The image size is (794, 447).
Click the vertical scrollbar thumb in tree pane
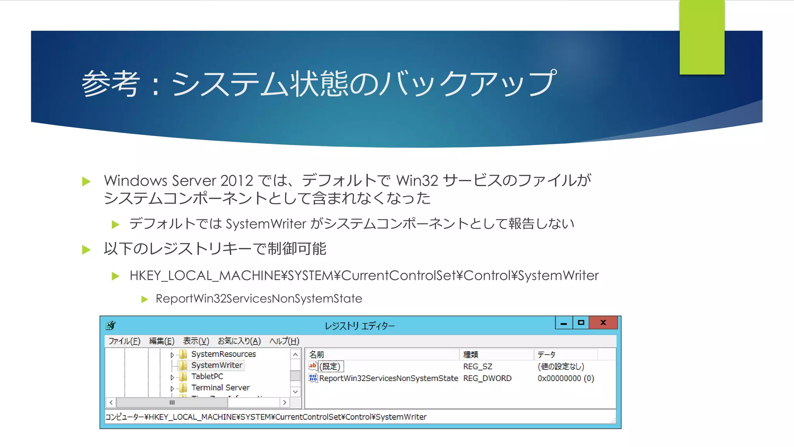click(295, 376)
